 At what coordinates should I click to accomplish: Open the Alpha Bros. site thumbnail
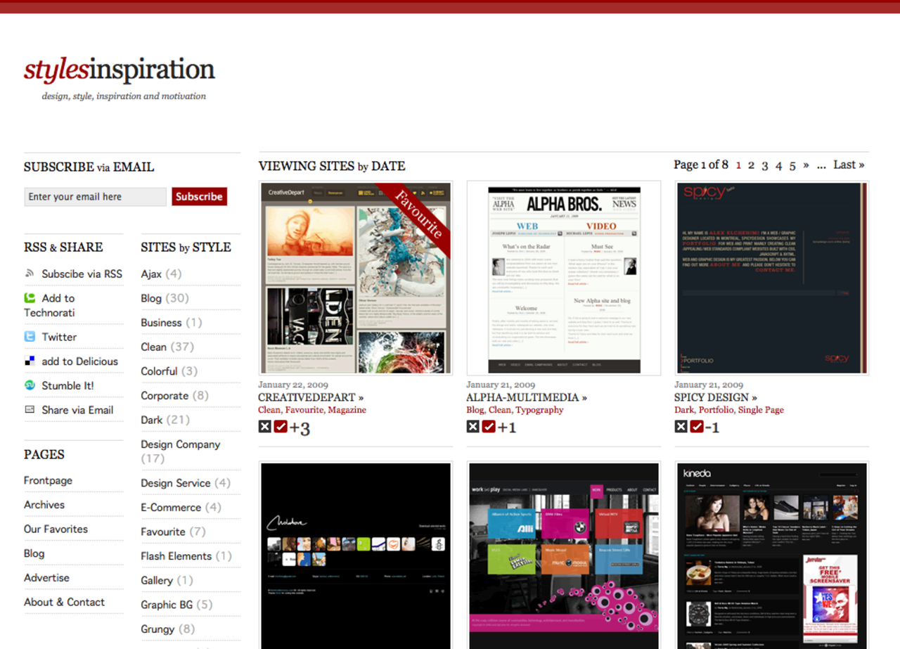click(564, 278)
